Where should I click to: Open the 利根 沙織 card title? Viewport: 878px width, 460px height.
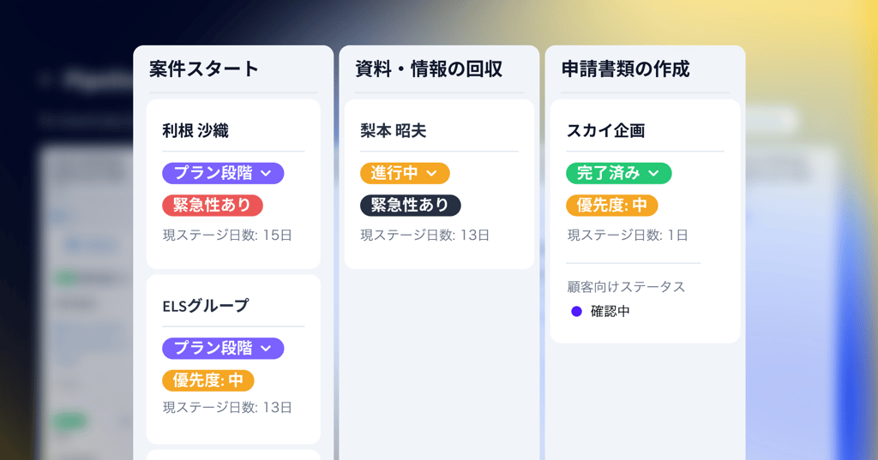195,131
